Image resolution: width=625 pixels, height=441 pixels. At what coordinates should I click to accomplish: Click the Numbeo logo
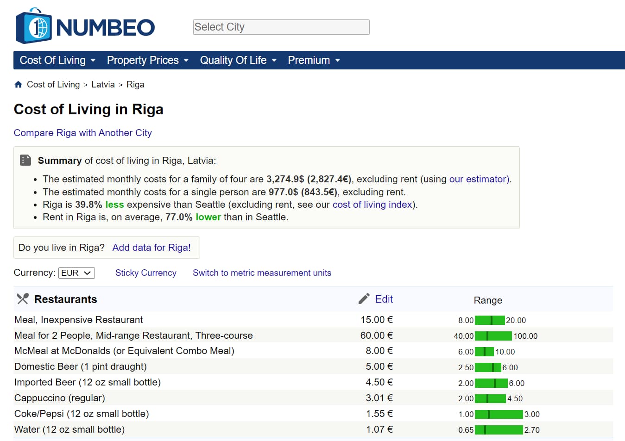click(85, 26)
